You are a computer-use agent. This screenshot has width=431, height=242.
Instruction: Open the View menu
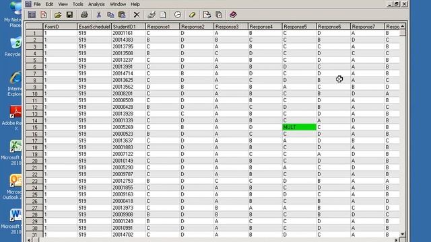coord(63,5)
